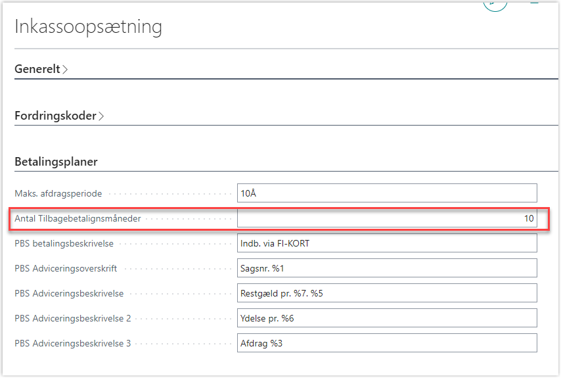Screen dimensions: 561x378
Task: Click the PBS Adviceringsbeskrivelse label
Action: [69, 293]
